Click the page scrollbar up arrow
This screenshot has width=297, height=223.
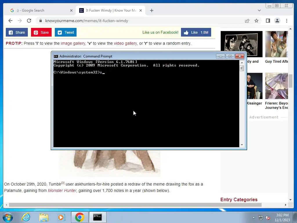(x=290, y=29)
